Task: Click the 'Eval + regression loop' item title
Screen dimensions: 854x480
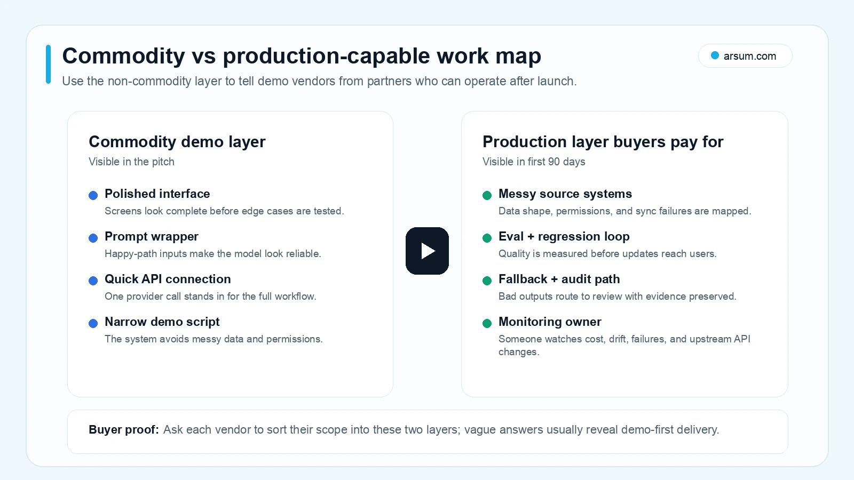Action: (564, 236)
